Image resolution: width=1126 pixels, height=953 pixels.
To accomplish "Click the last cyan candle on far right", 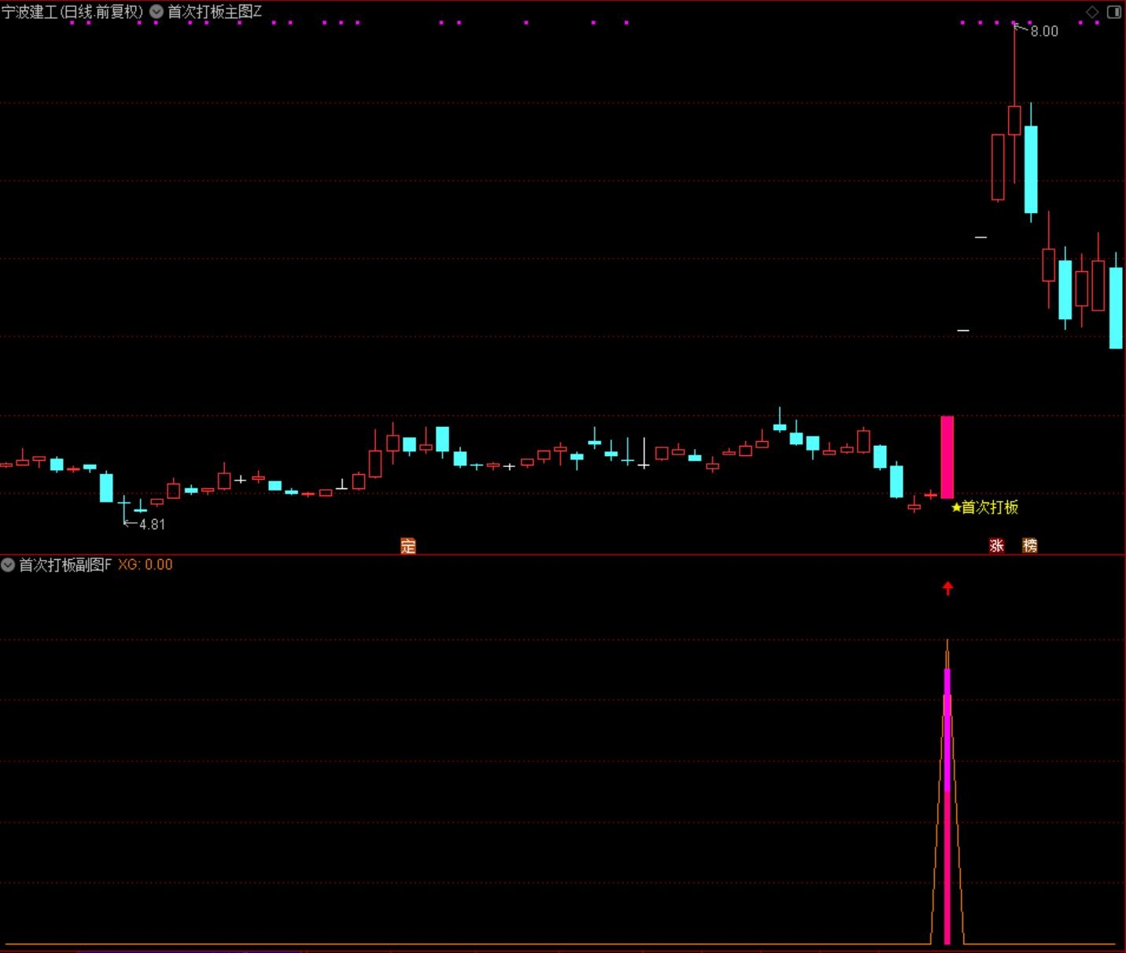I will 1116,307.
